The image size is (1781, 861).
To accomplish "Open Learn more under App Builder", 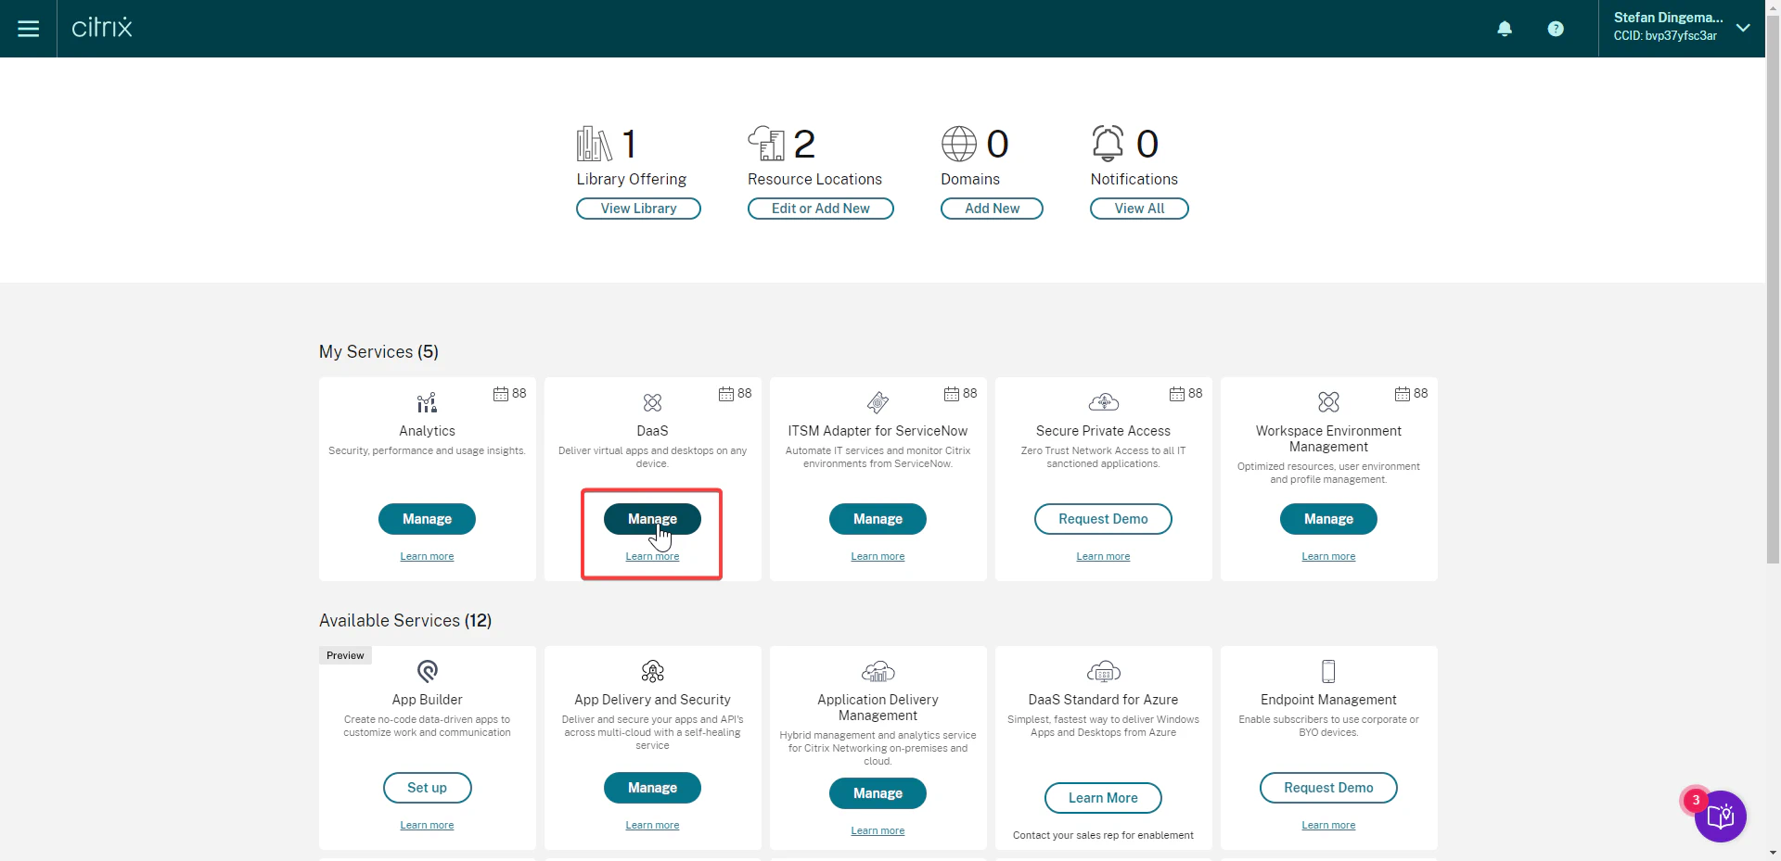I will point(427,825).
